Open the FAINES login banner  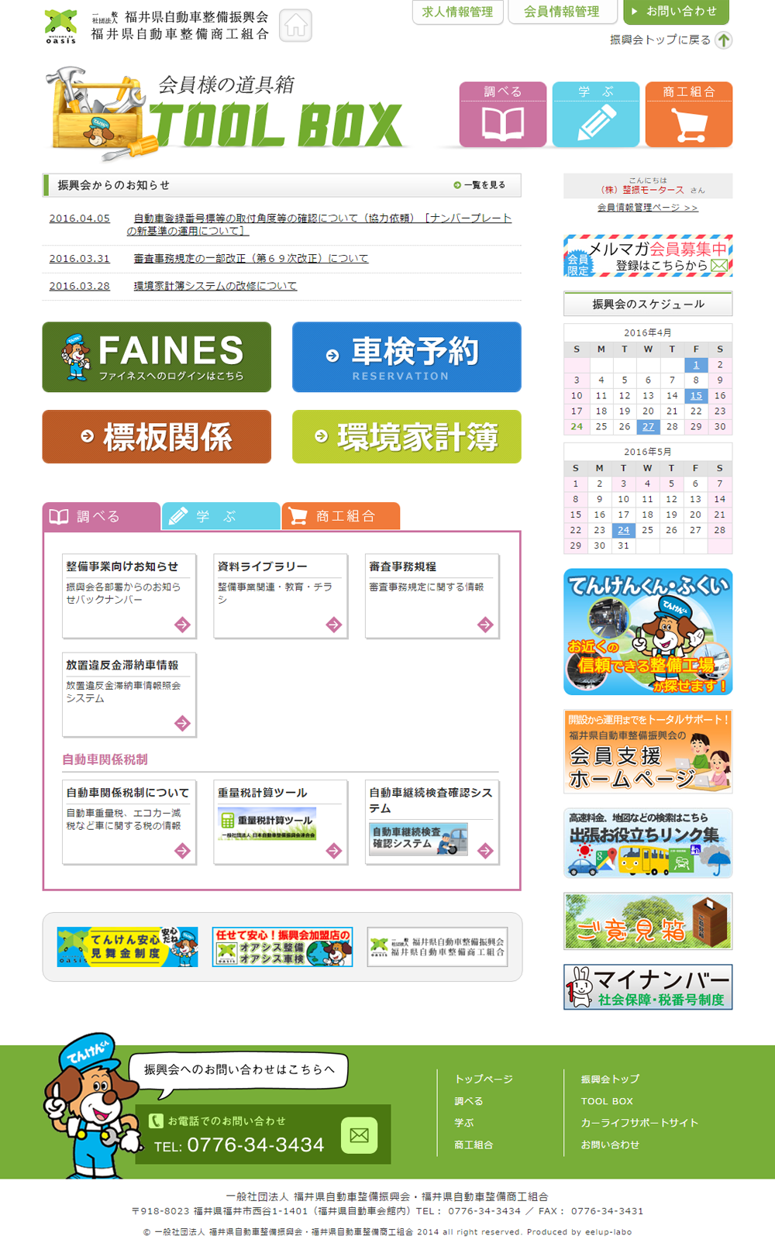(x=157, y=357)
